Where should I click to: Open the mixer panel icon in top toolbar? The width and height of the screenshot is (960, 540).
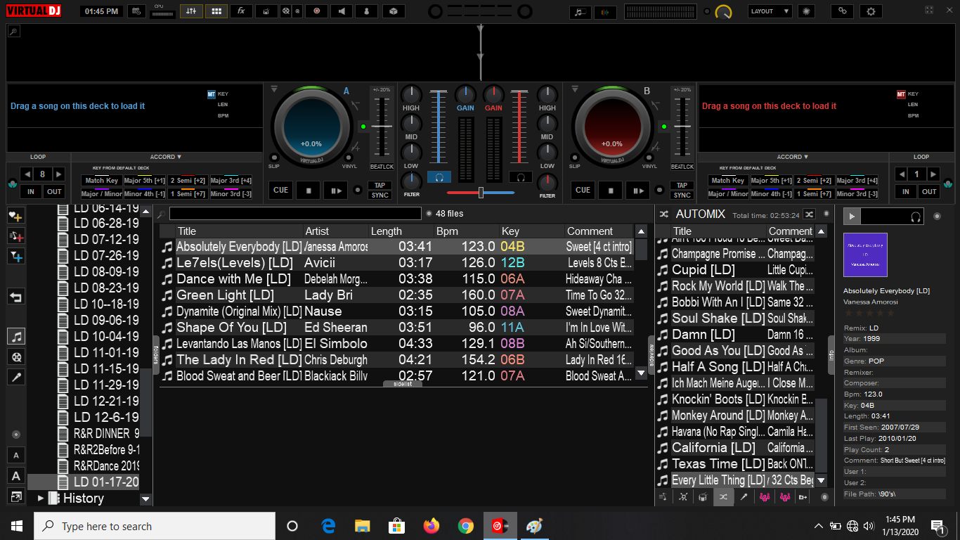tap(190, 11)
